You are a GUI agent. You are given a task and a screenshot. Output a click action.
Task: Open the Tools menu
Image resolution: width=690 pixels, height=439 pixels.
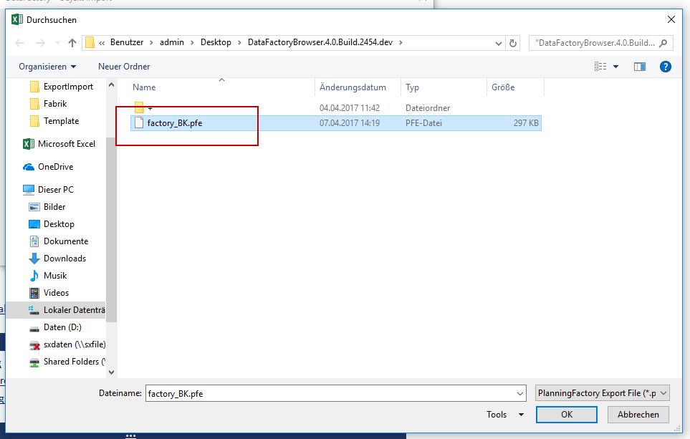504,415
